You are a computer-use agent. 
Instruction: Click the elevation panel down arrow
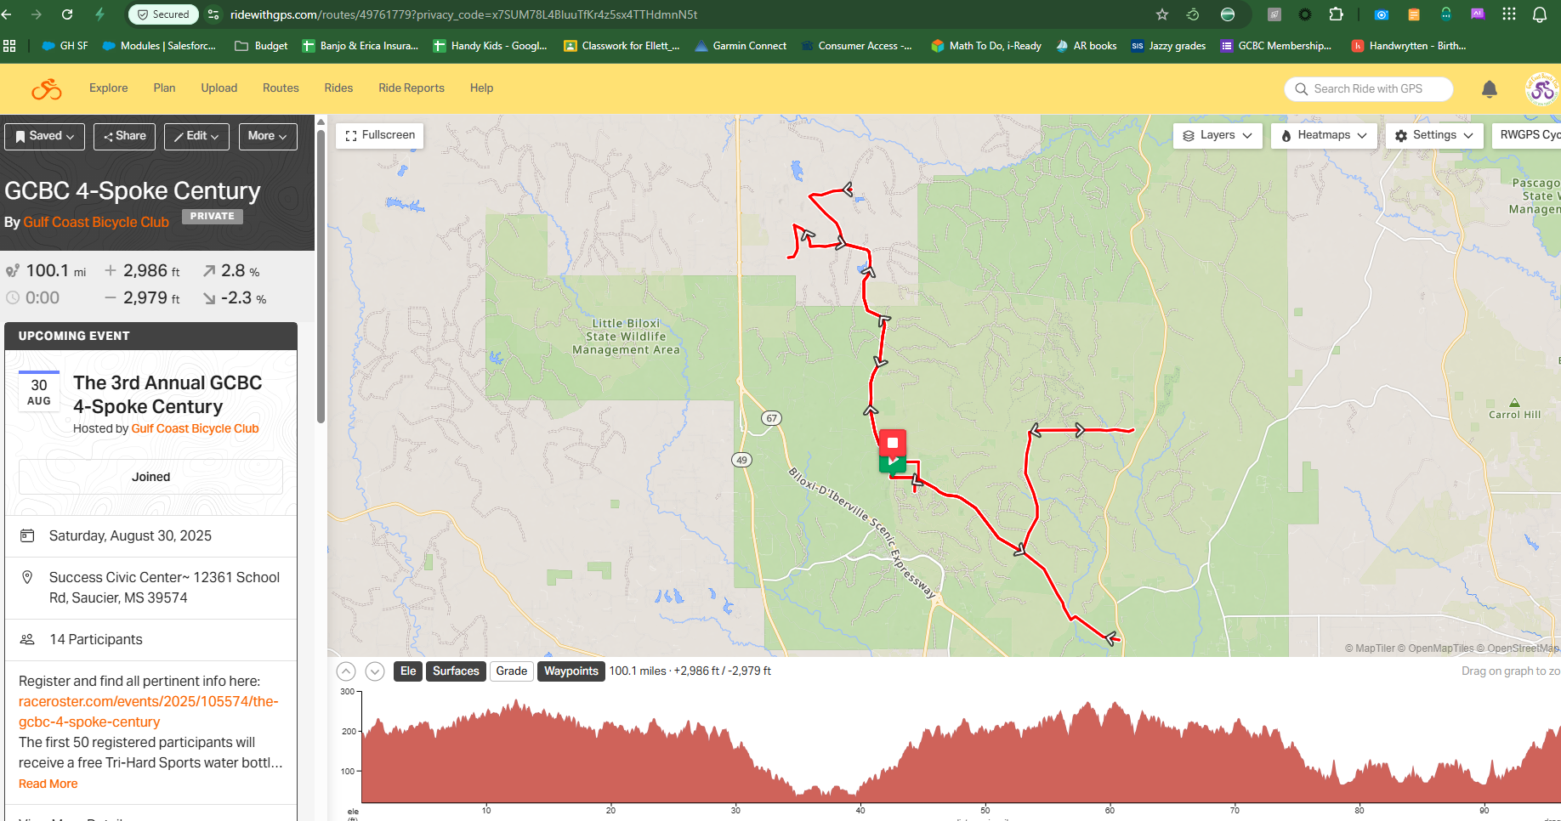(375, 671)
